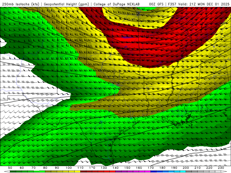Click the 190 value on the legend
This screenshot has height=173, width=231.
click(174, 168)
